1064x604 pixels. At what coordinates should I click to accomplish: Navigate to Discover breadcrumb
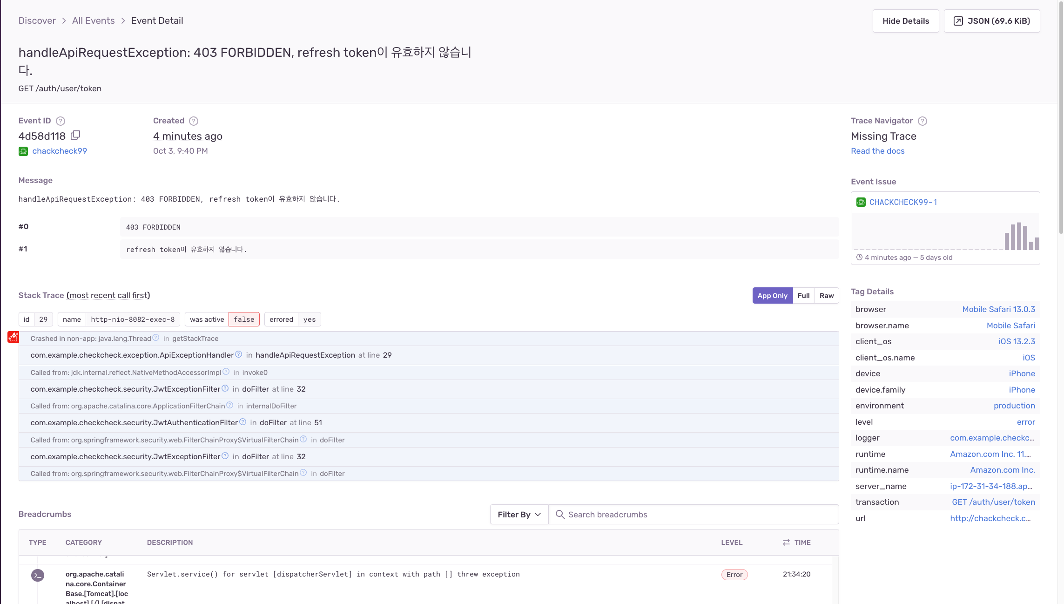(37, 20)
